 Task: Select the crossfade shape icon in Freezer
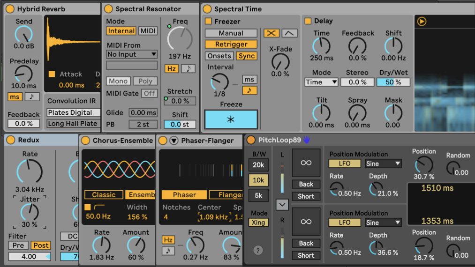[x=271, y=33]
